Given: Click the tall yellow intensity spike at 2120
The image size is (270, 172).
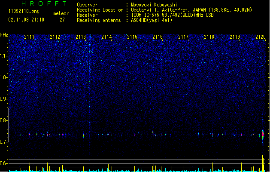Looking at the screenshot, I should point(263,163).
